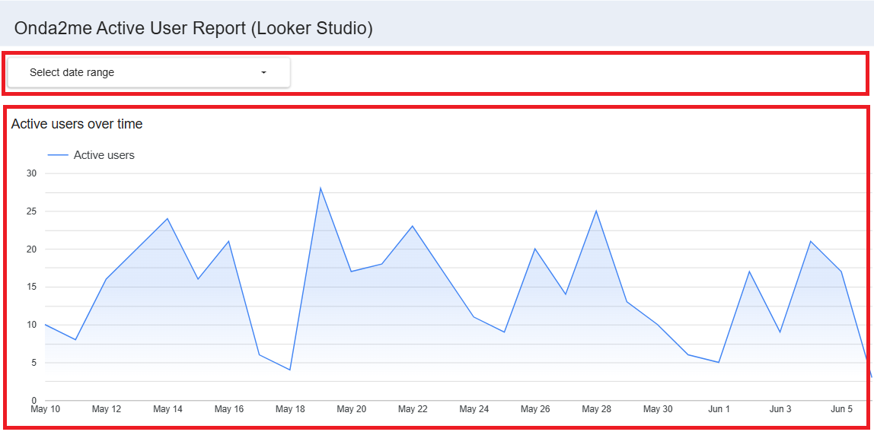Click the 5 value on the y-axis
The width and height of the screenshot is (874, 435).
pos(33,363)
